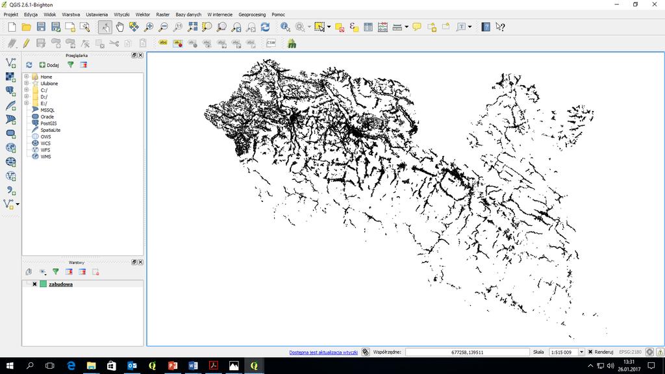The width and height of the screenshot is (665, 374).
Task: Expand the Home folder node
Action: tap(26, 77)
